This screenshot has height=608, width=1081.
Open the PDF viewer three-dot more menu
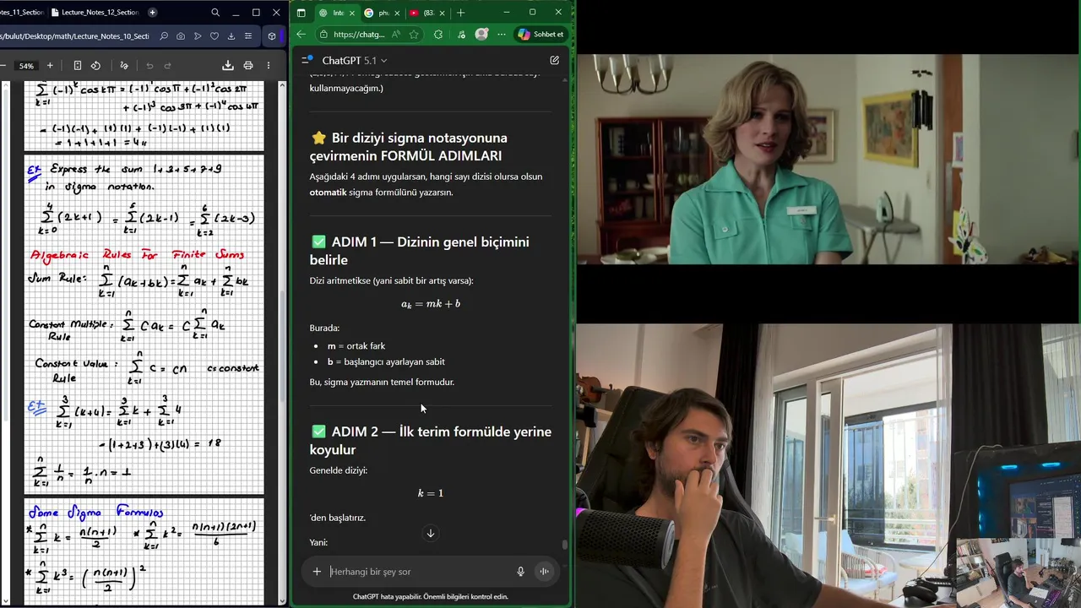point(269,65)
